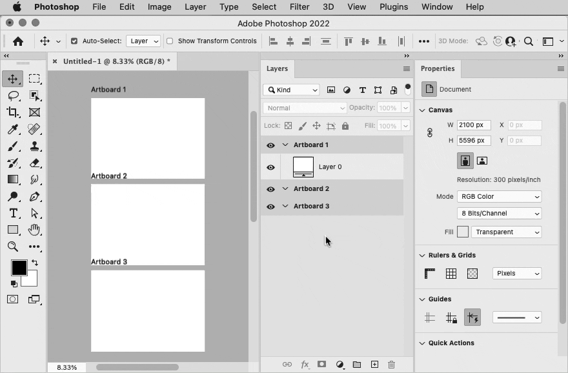Select the Lasso tool
Screen dimensions: 568x373
pyautogui.click(x=14, y=96)
